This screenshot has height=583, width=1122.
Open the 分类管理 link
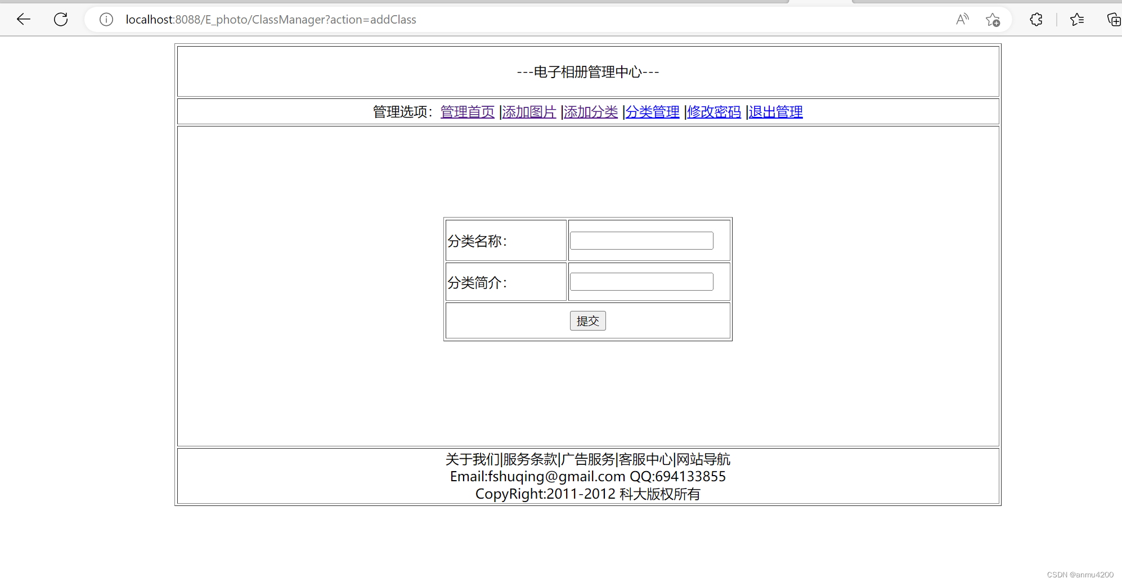tap(652, 112)
